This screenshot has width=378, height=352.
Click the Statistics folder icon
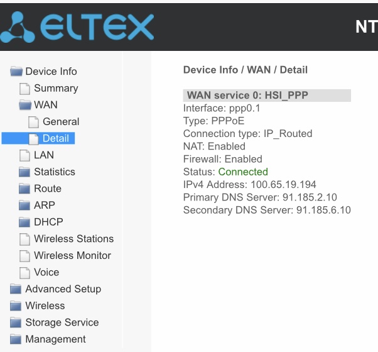tap(24, 172)
